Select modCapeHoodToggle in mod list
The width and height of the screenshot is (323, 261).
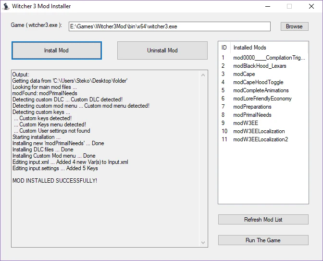coord(263,82)
